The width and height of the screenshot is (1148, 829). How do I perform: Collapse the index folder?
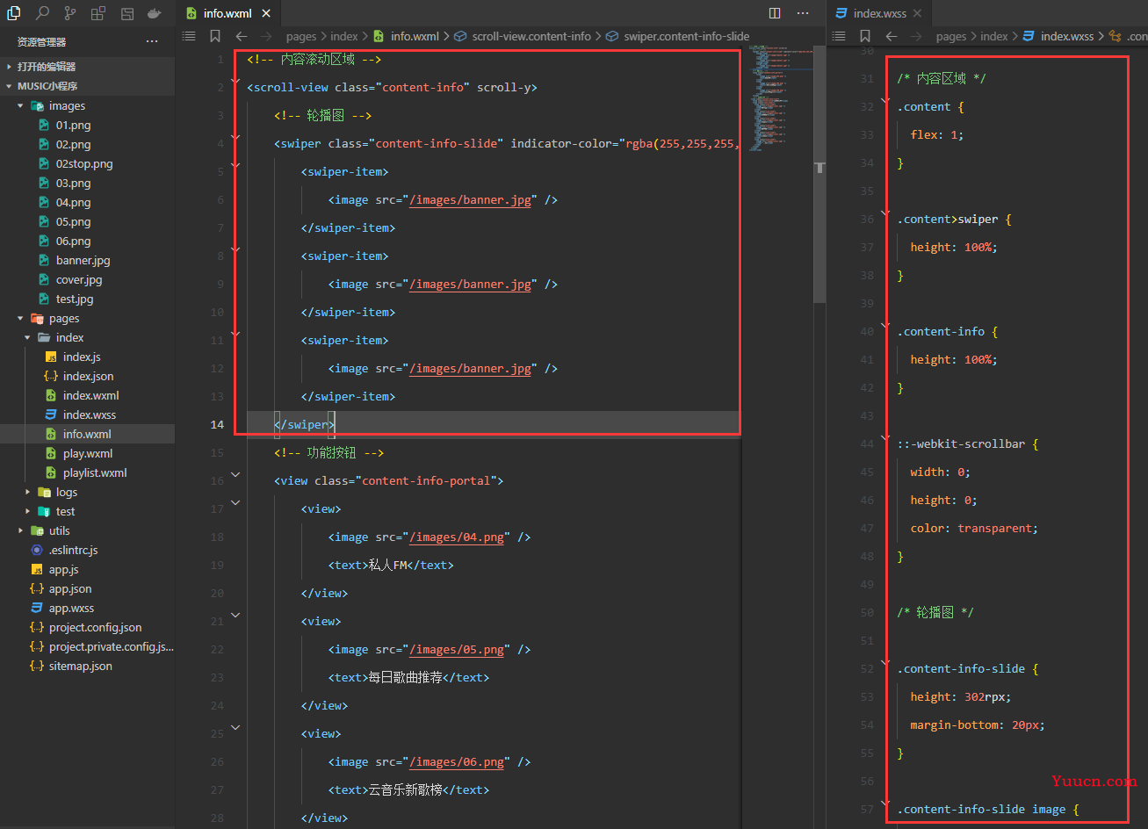[x=27, y=337]
